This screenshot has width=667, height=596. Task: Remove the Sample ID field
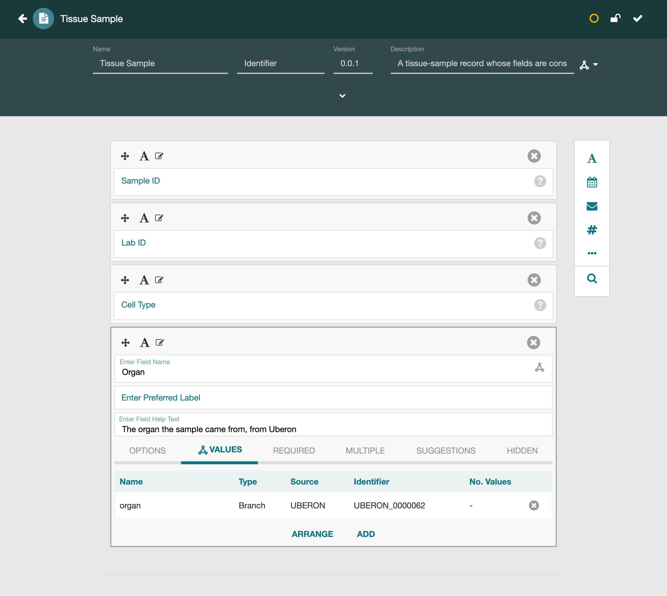pos(534,156)
